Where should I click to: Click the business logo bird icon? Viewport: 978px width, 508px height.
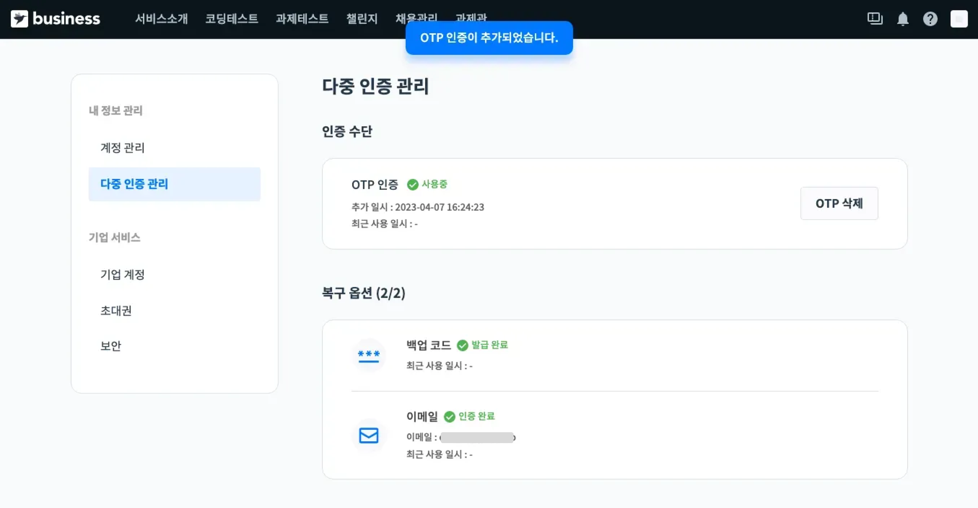click(x=20, y=19)
